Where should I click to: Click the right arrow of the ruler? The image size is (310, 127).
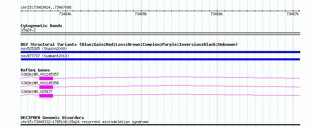(299, 11)
